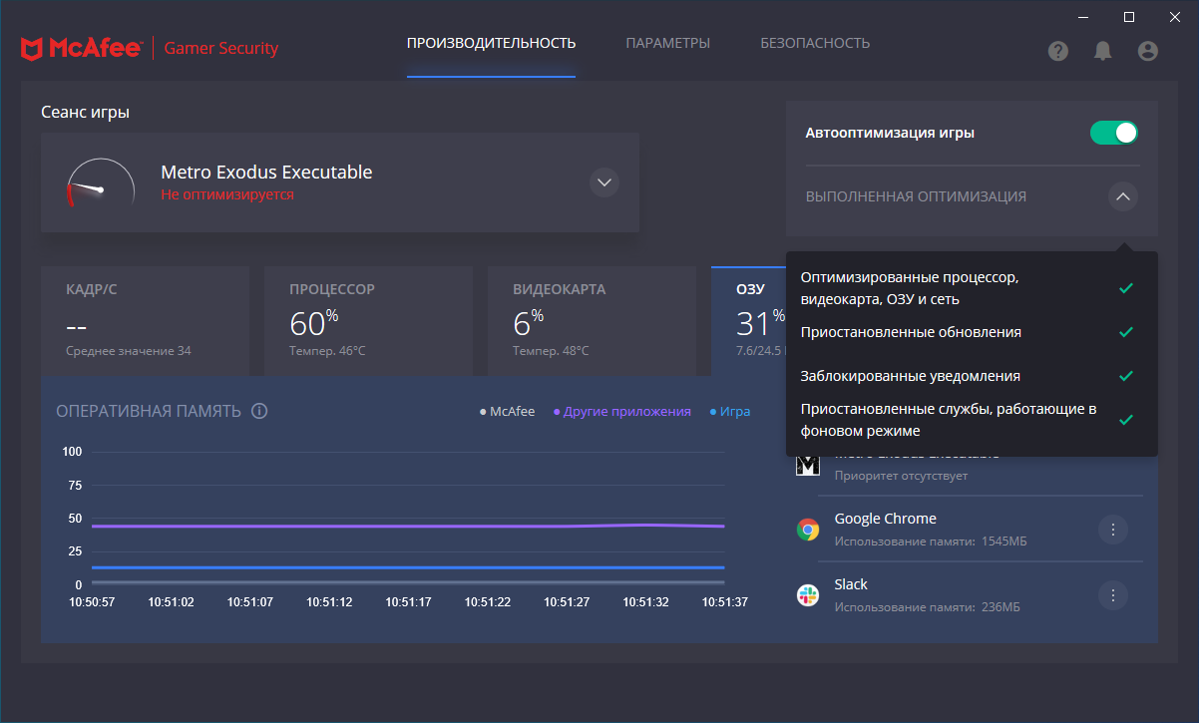The height and width of the screenshot is (723, 1199).
Task: Open the user account icon
Action: (1147, 51)
